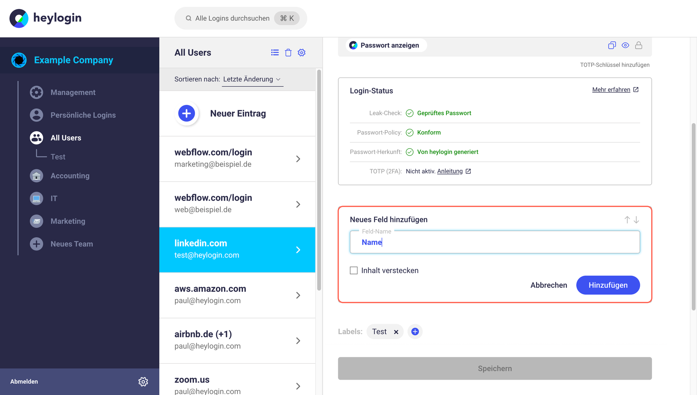Viewport: 697px width, 395px height.
Task: Click Geprüftes Passwort status text
Action: click(444, 113)
